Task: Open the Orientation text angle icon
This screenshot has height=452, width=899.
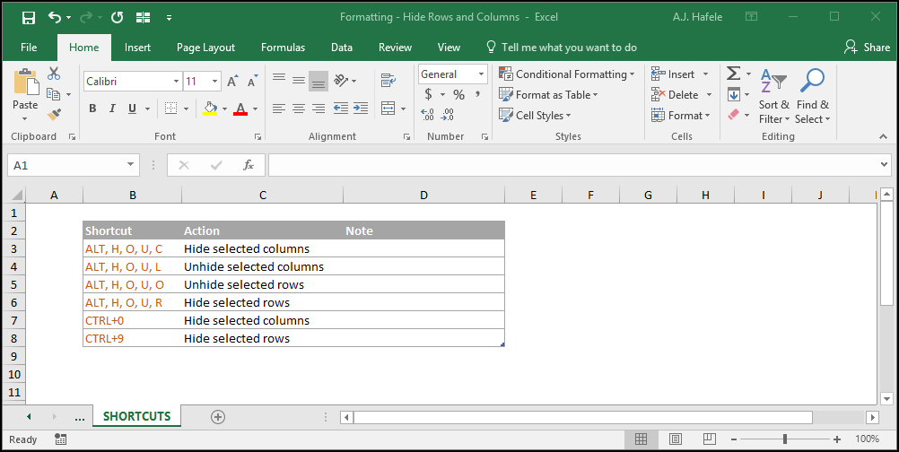Action: click(x=342, y=81)
